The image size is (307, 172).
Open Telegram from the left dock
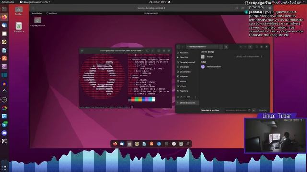[x=4, y=125]
